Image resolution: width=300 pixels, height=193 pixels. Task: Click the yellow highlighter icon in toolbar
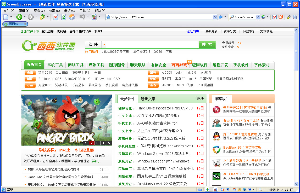(x=288, y=17)
